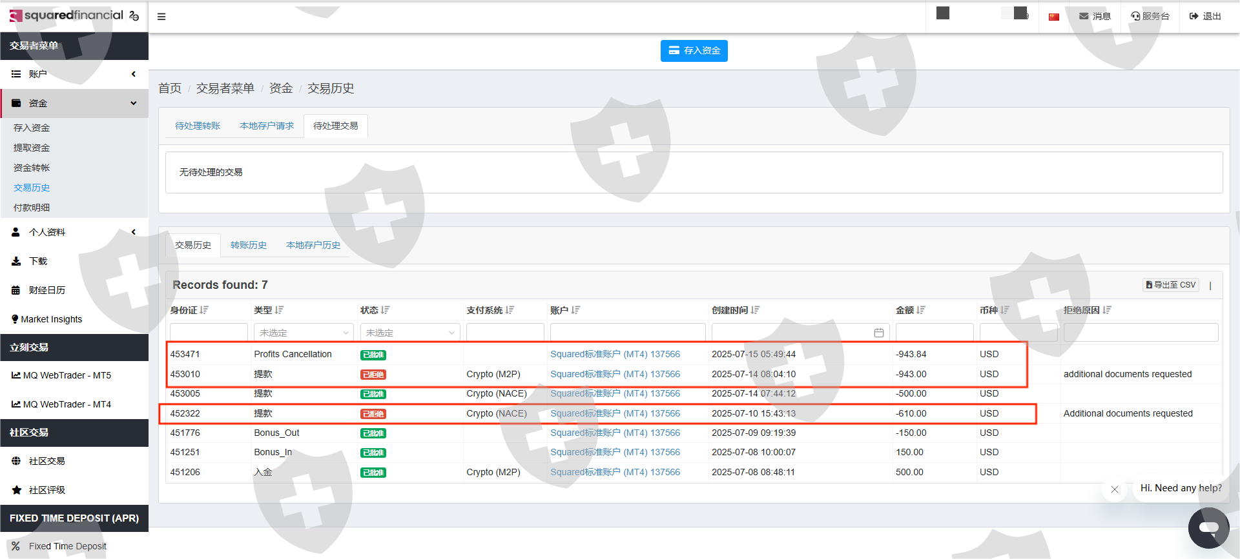Viewport: 1240px width, 559px height.
Task: Click the China flag language icon
Action: click(1054, 17)
